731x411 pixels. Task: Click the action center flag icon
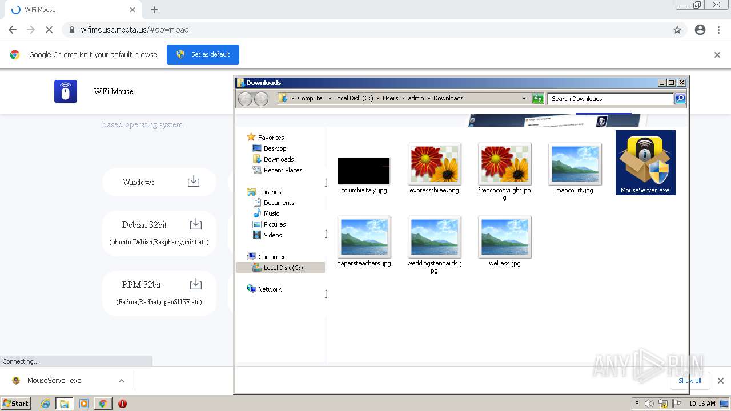click(x=677, y=404)
